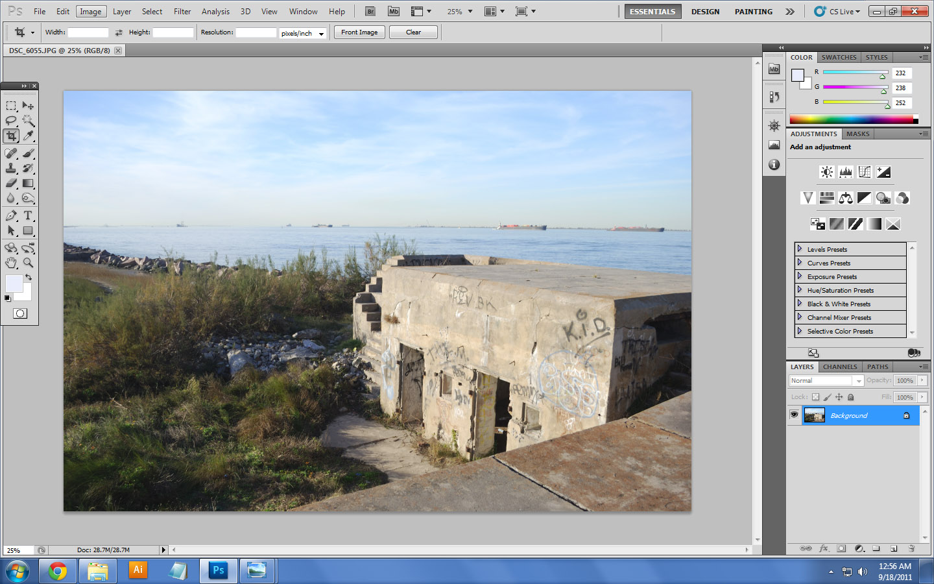
Task: Toggle Background layer visibility eye
Action: [794, 415]
